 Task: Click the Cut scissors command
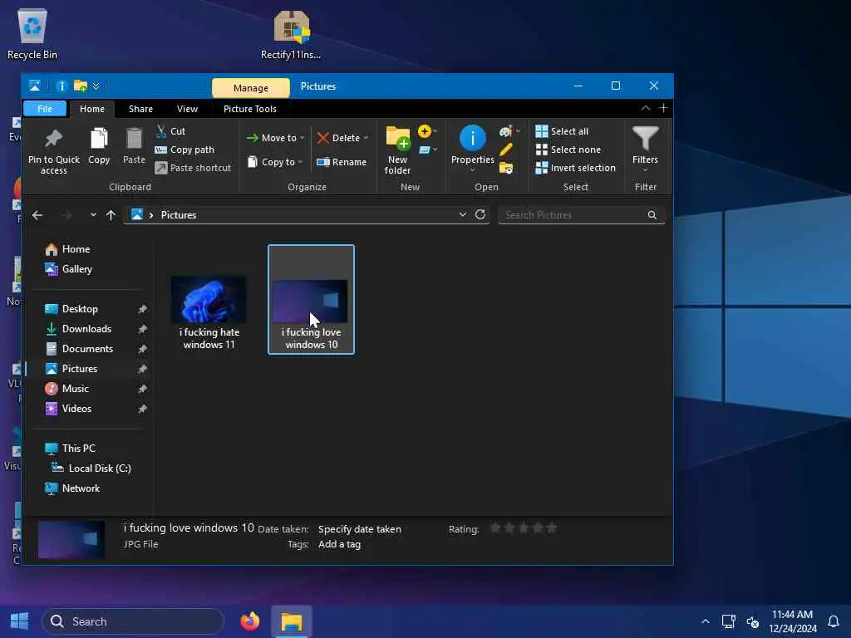(x=170, y=131)
